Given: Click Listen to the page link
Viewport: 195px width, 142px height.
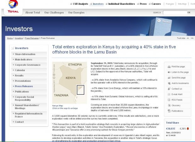Looking at the screenshot, I should [x=180, y=72].
